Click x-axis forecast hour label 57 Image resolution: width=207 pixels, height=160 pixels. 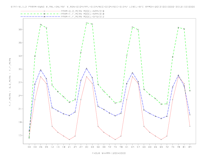tap(138, 147)
